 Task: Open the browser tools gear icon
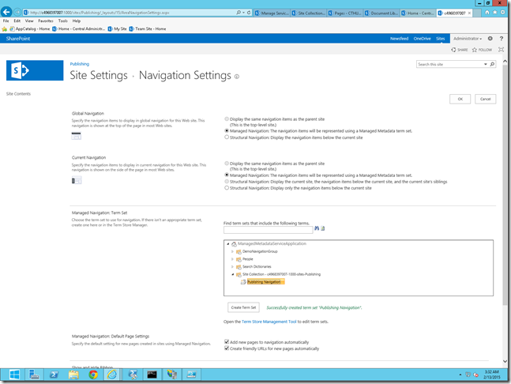tap(503, 12)
